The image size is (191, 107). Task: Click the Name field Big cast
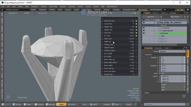172,51
